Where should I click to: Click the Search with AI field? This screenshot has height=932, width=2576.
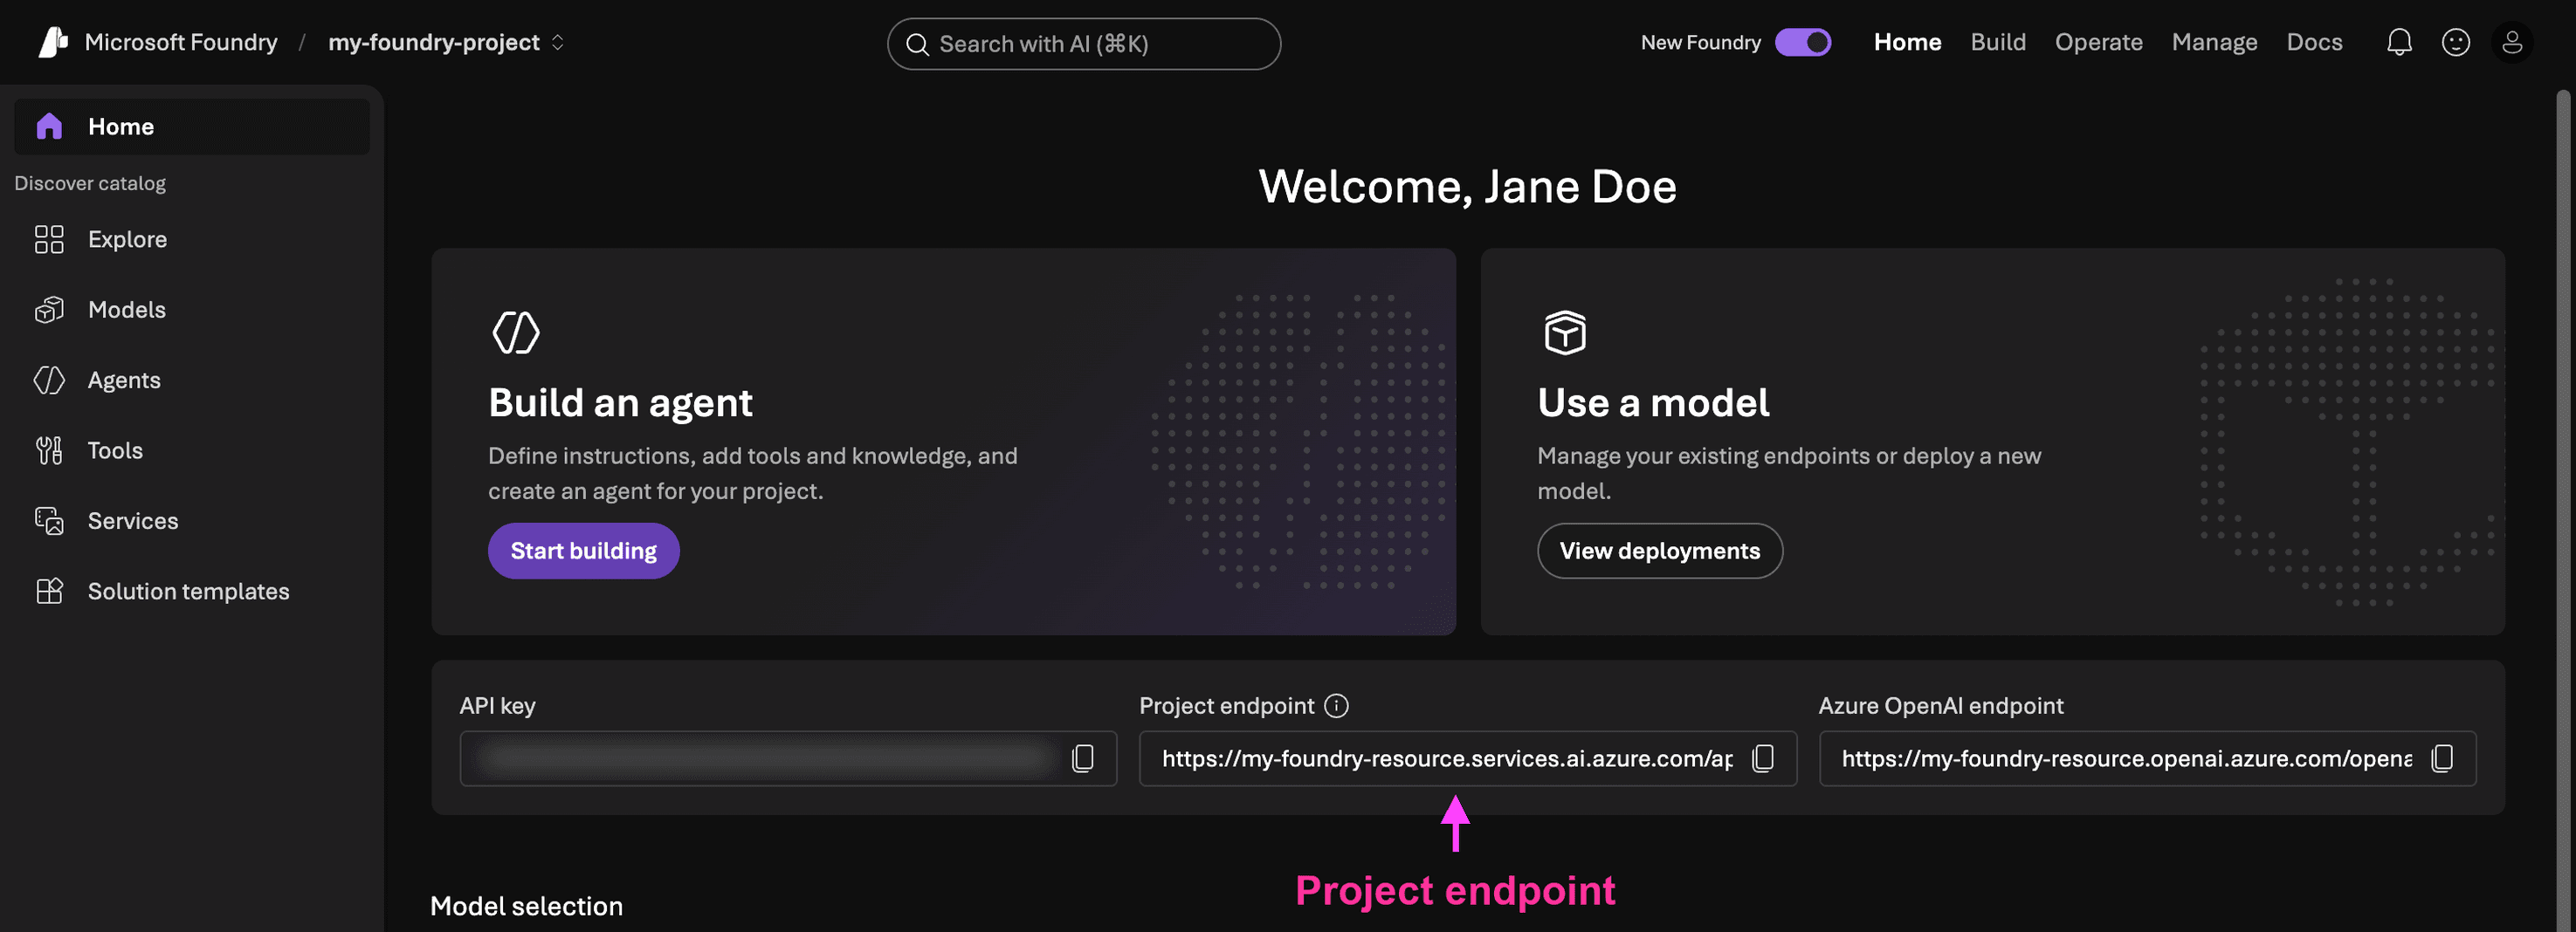point(1083,44)
